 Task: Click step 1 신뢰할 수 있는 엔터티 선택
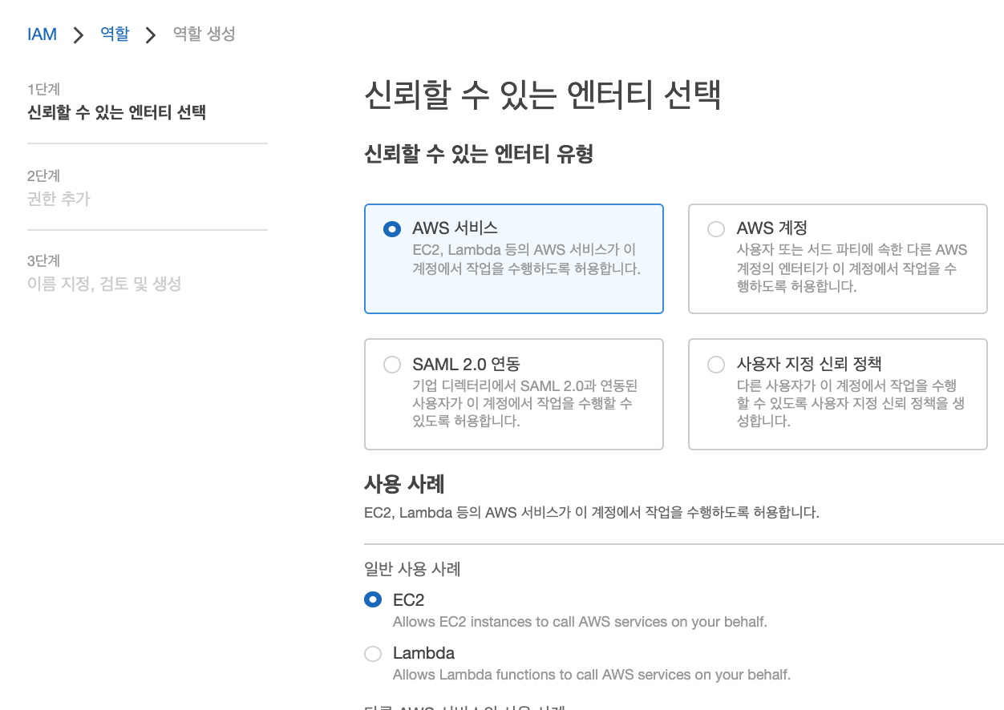[x=117, y=112]
